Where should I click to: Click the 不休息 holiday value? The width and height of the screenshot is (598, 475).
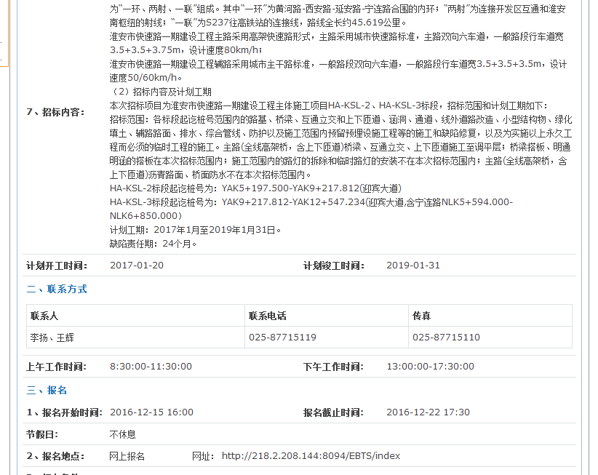pyautogui.click(x=122, y=434)
